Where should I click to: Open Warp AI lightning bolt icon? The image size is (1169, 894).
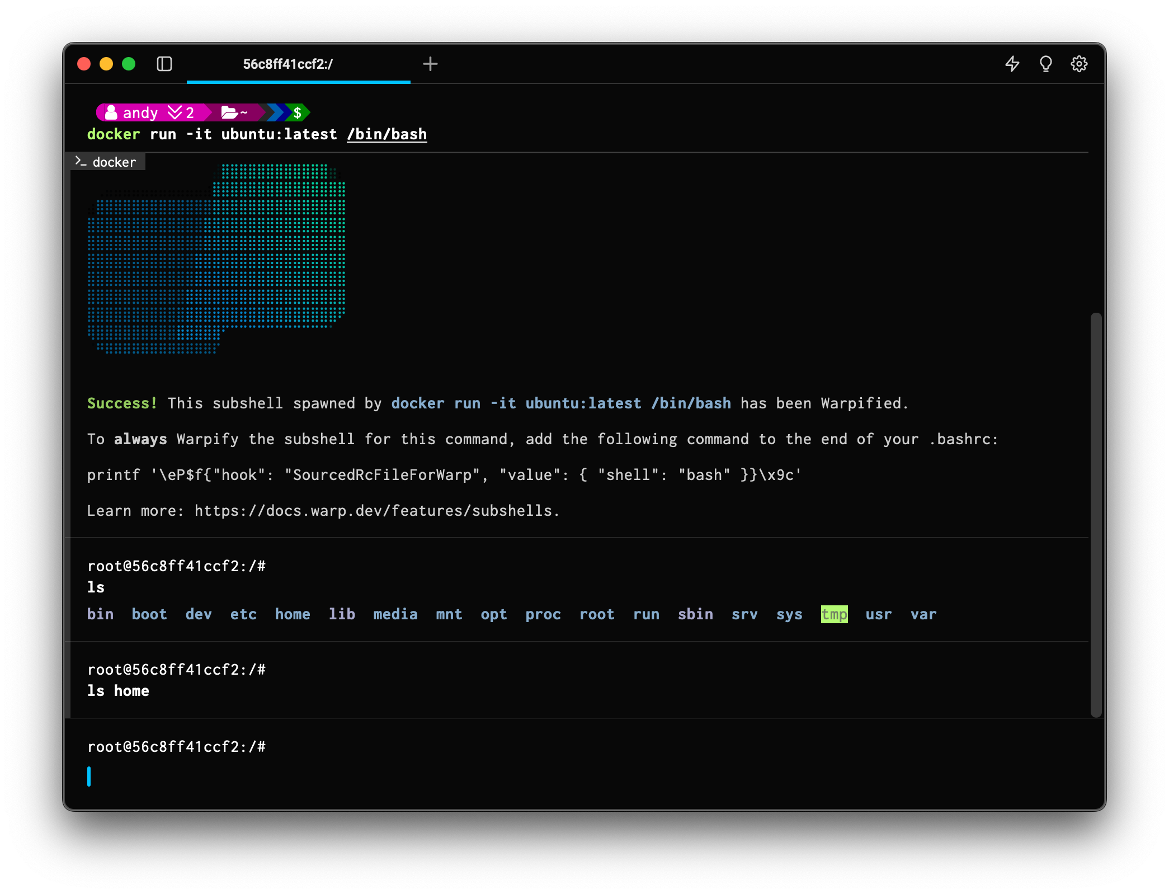pyautogui.click(x=1012, y=64)
